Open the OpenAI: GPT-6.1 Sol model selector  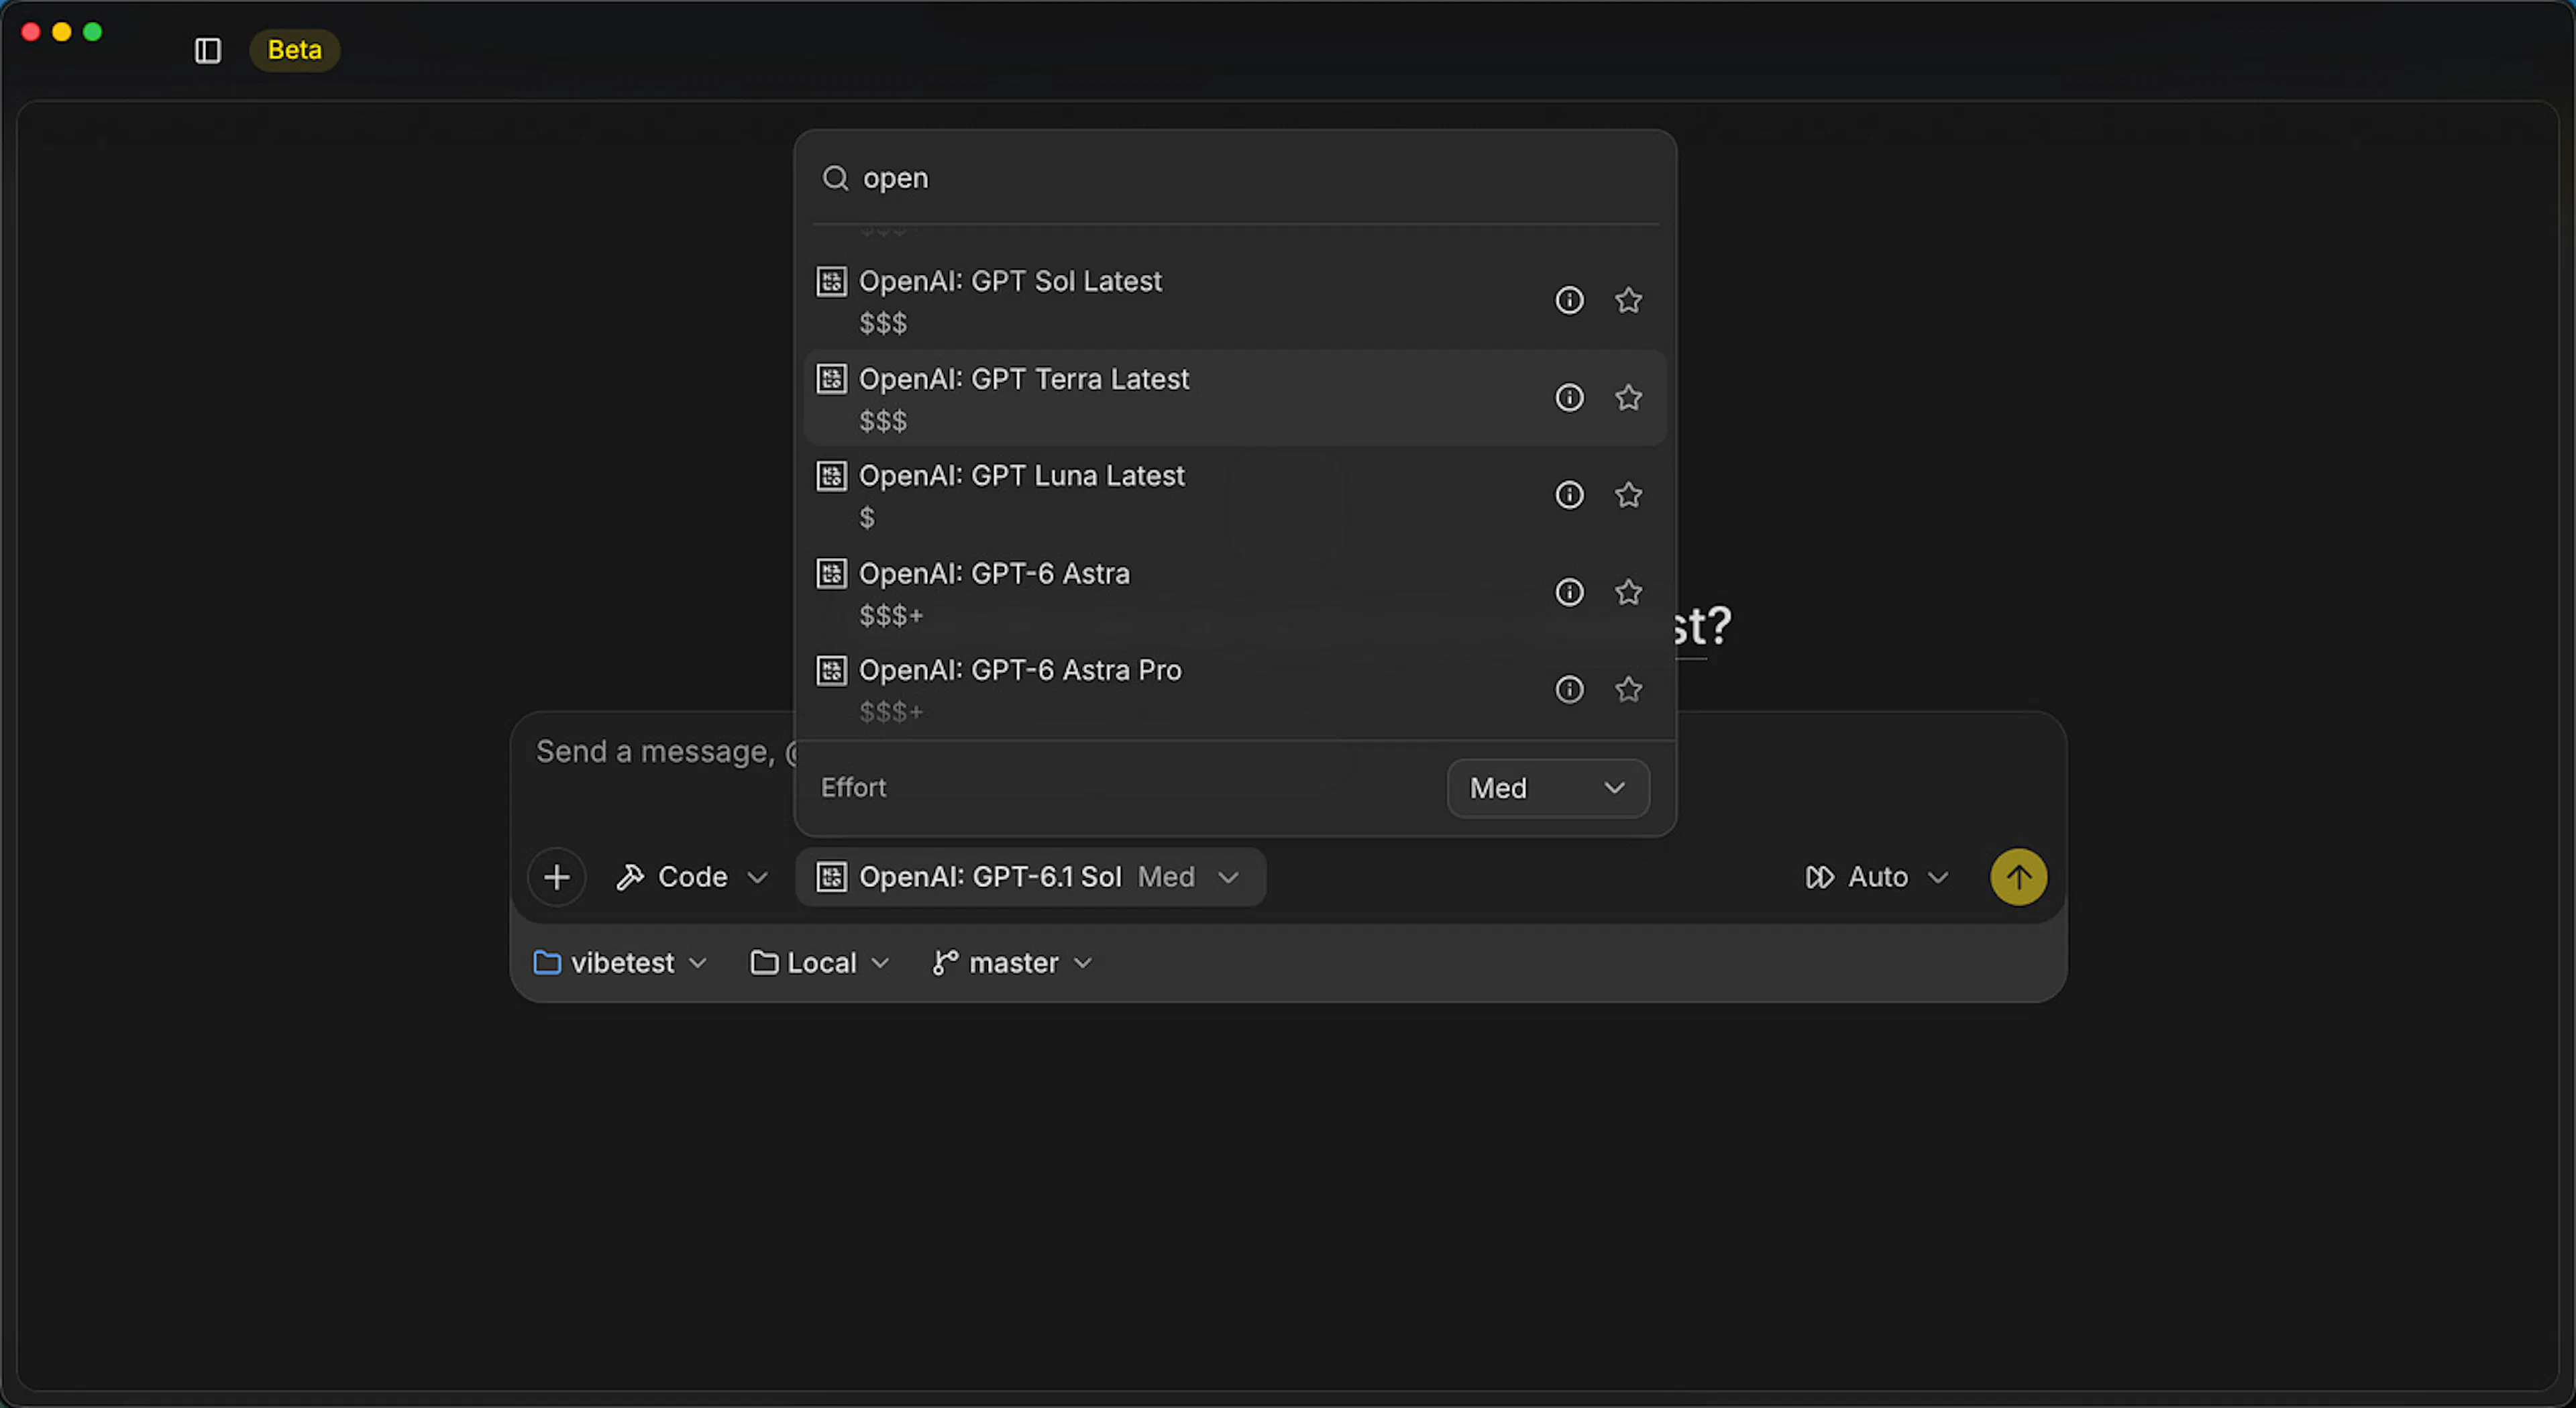coord(1030,877)
